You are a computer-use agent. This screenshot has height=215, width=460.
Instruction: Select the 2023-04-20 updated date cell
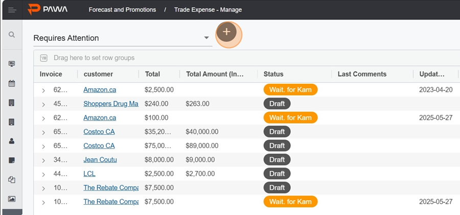pos(435,90)
